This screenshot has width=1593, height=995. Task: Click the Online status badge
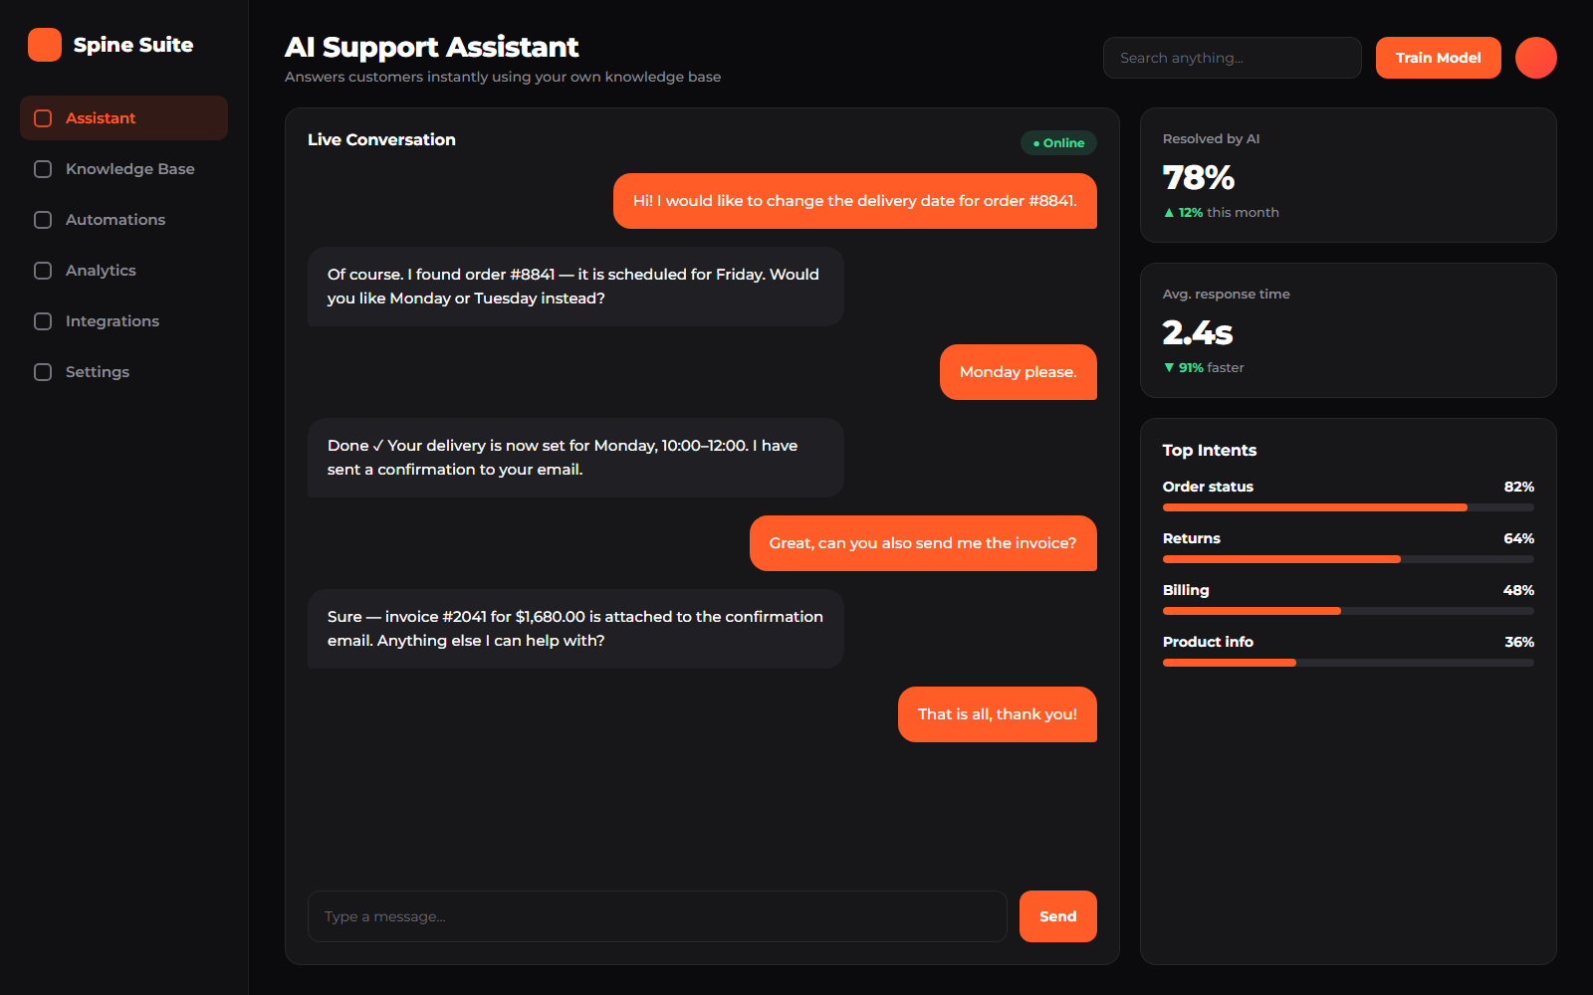pyautogui.click(x=1058, y=143)
